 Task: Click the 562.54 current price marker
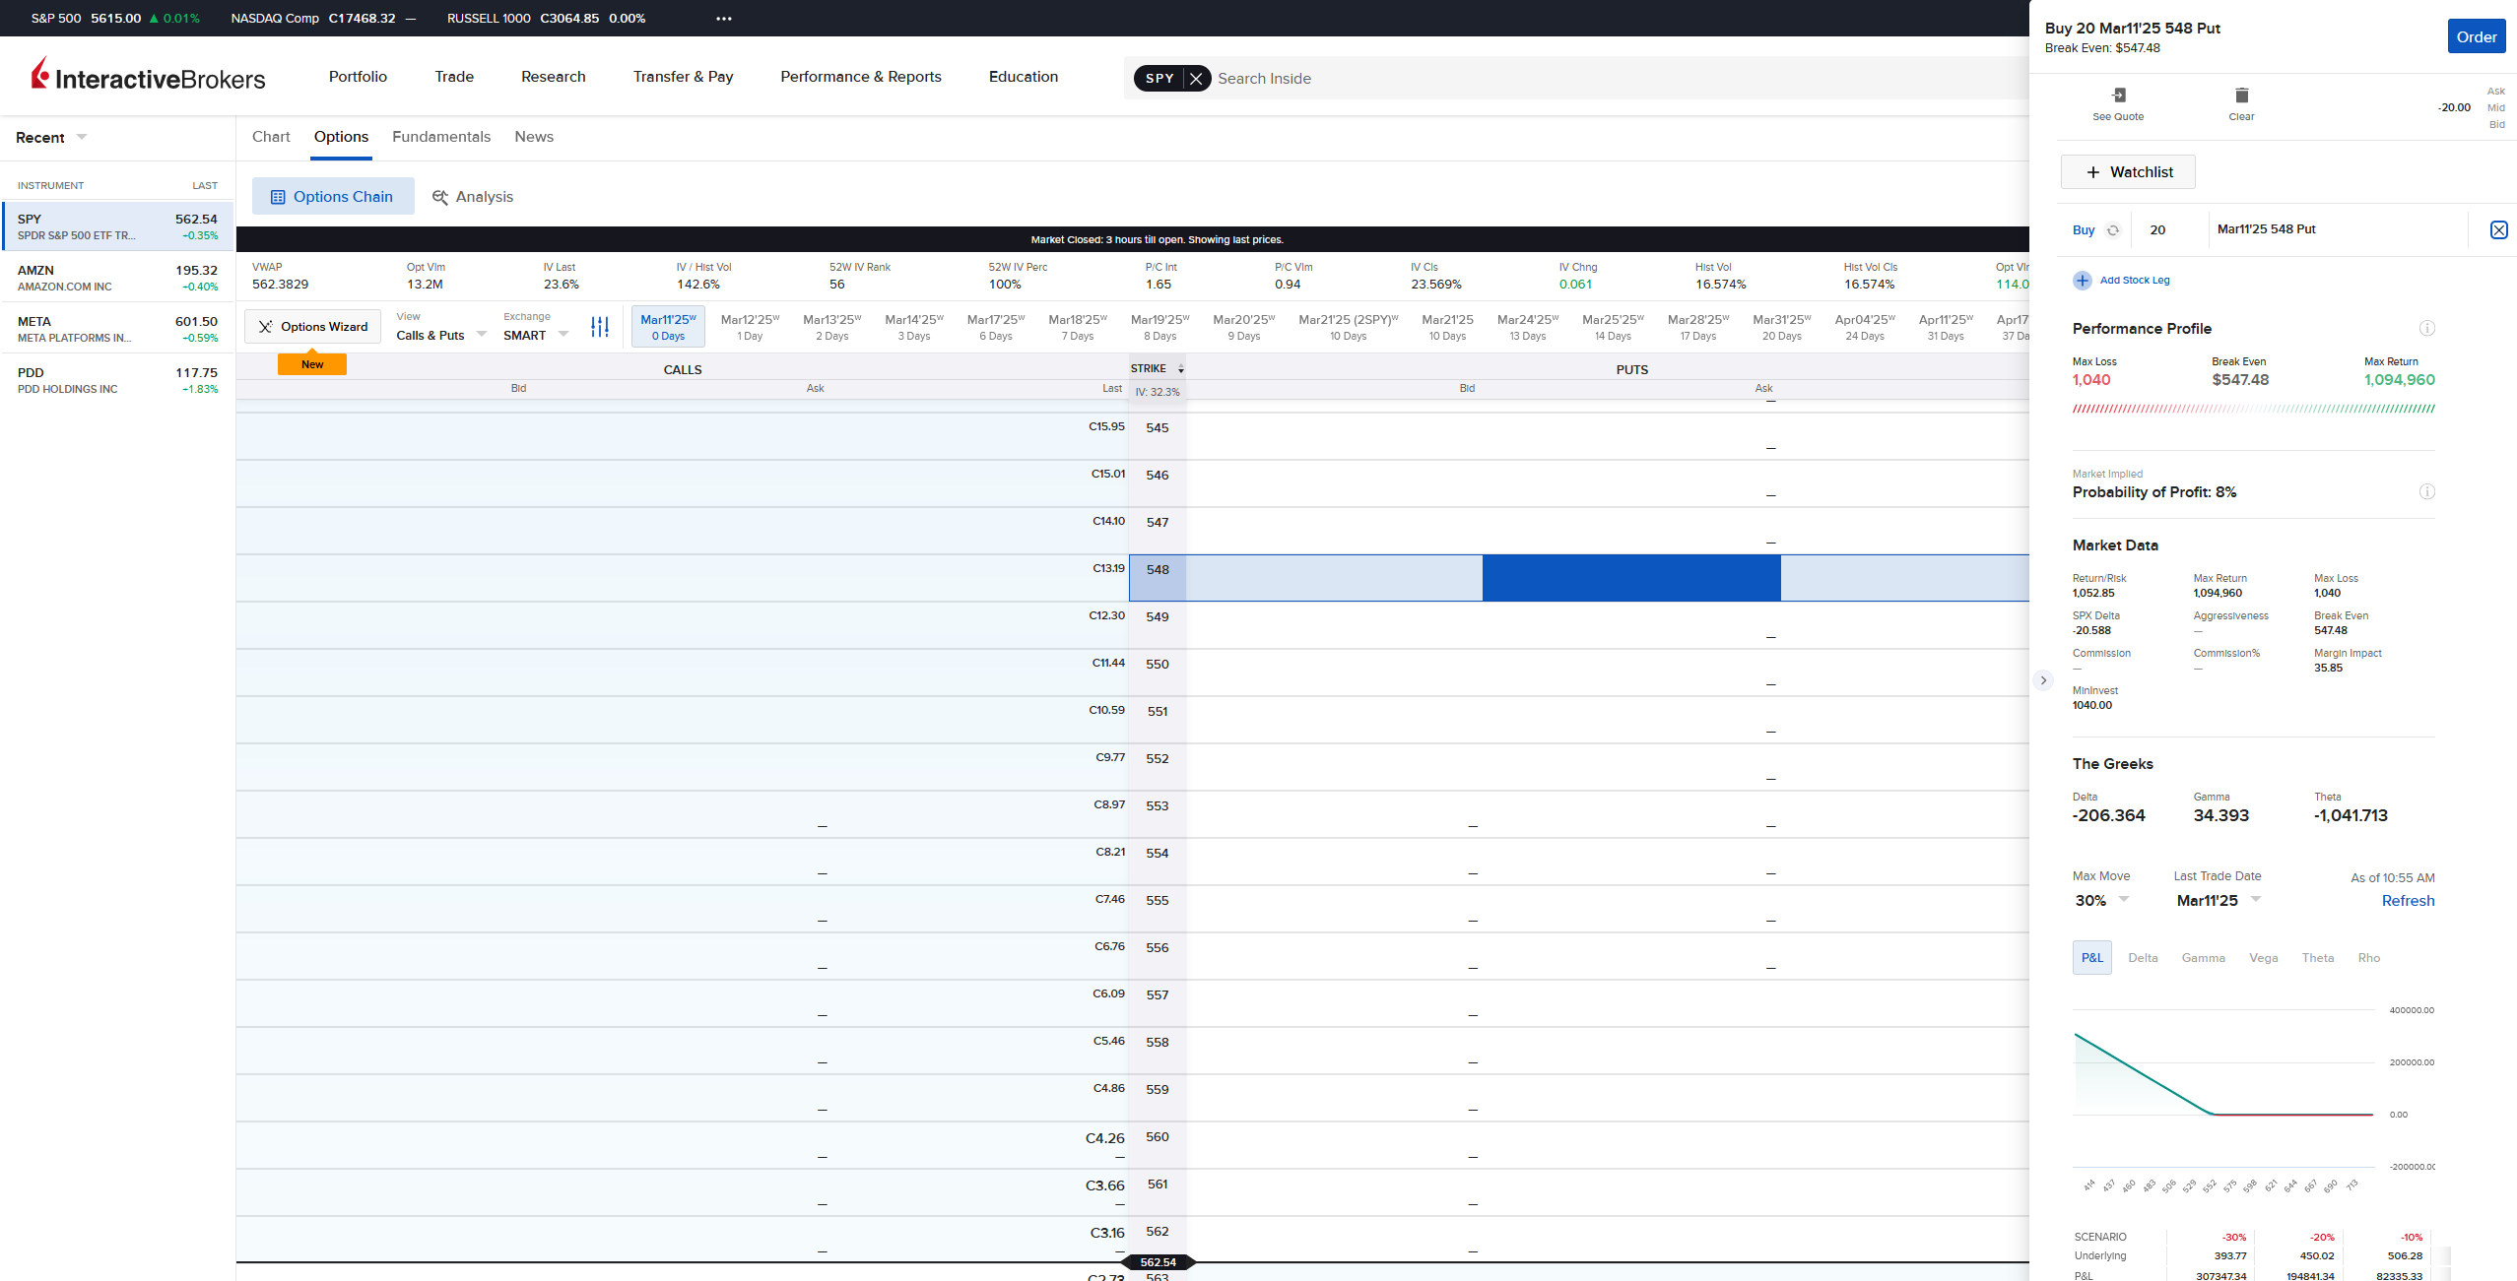coord(1158,1262)
